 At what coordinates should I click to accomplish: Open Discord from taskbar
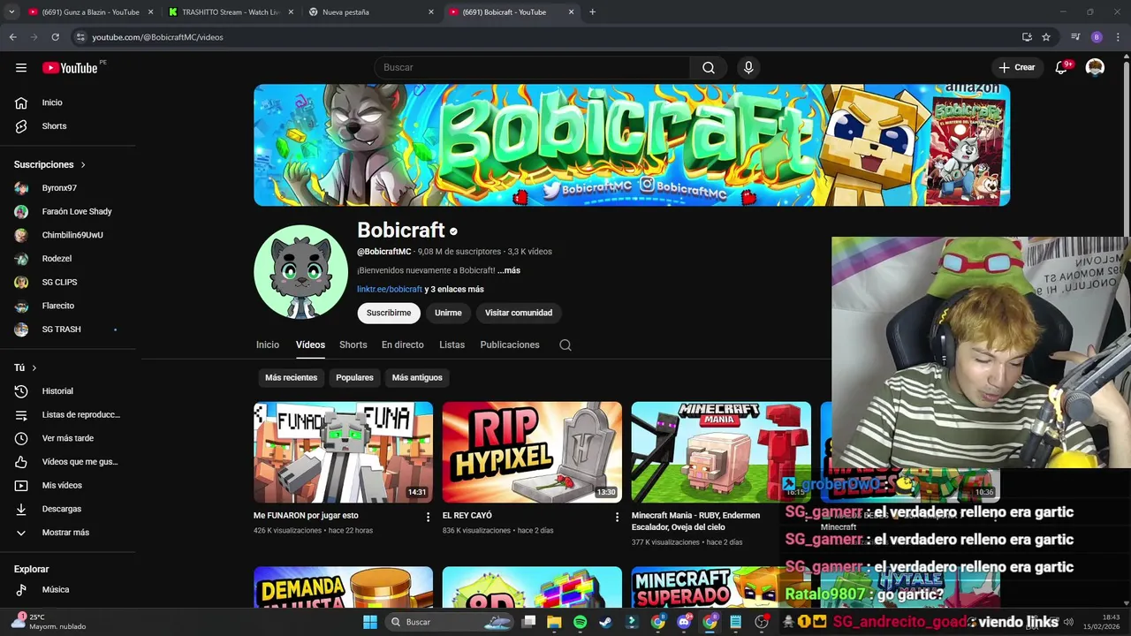[684, 622]
